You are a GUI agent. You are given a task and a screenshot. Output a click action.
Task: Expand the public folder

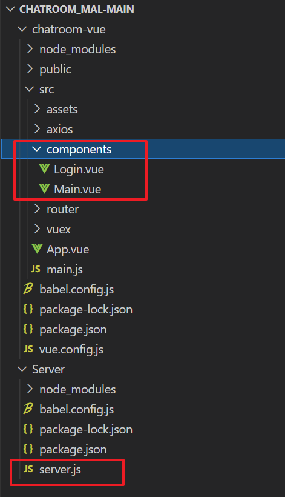click(x=30, y=69)
